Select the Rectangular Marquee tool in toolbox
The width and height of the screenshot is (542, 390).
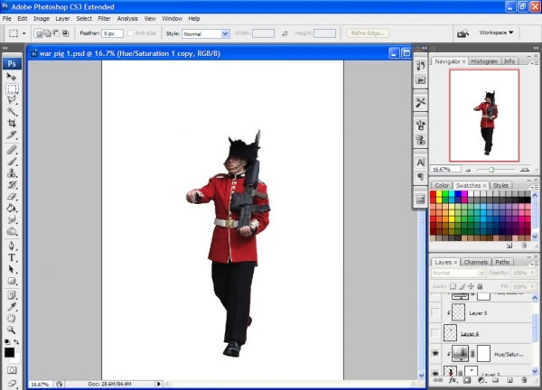coord(12,88)
